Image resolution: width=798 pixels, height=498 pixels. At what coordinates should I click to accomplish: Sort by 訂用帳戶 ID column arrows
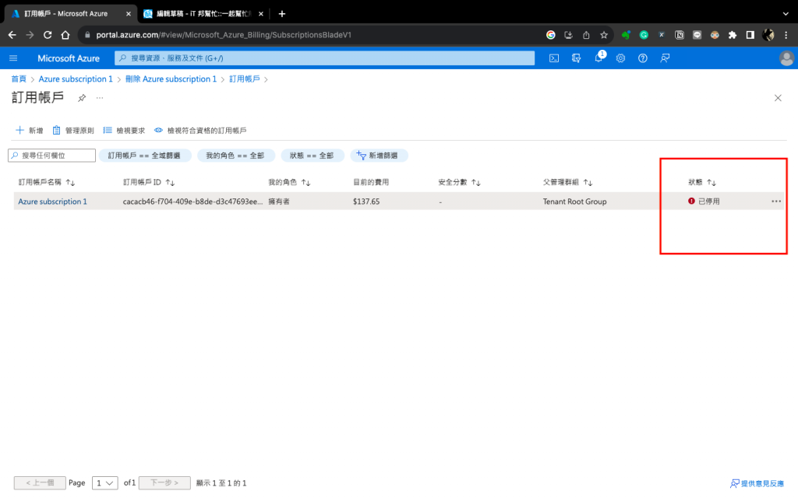point(170,182)
